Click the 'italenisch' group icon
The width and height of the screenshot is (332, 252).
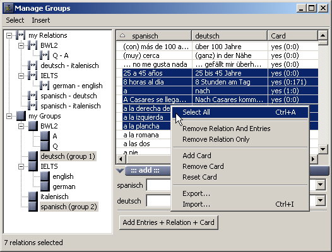pos(33,197)
